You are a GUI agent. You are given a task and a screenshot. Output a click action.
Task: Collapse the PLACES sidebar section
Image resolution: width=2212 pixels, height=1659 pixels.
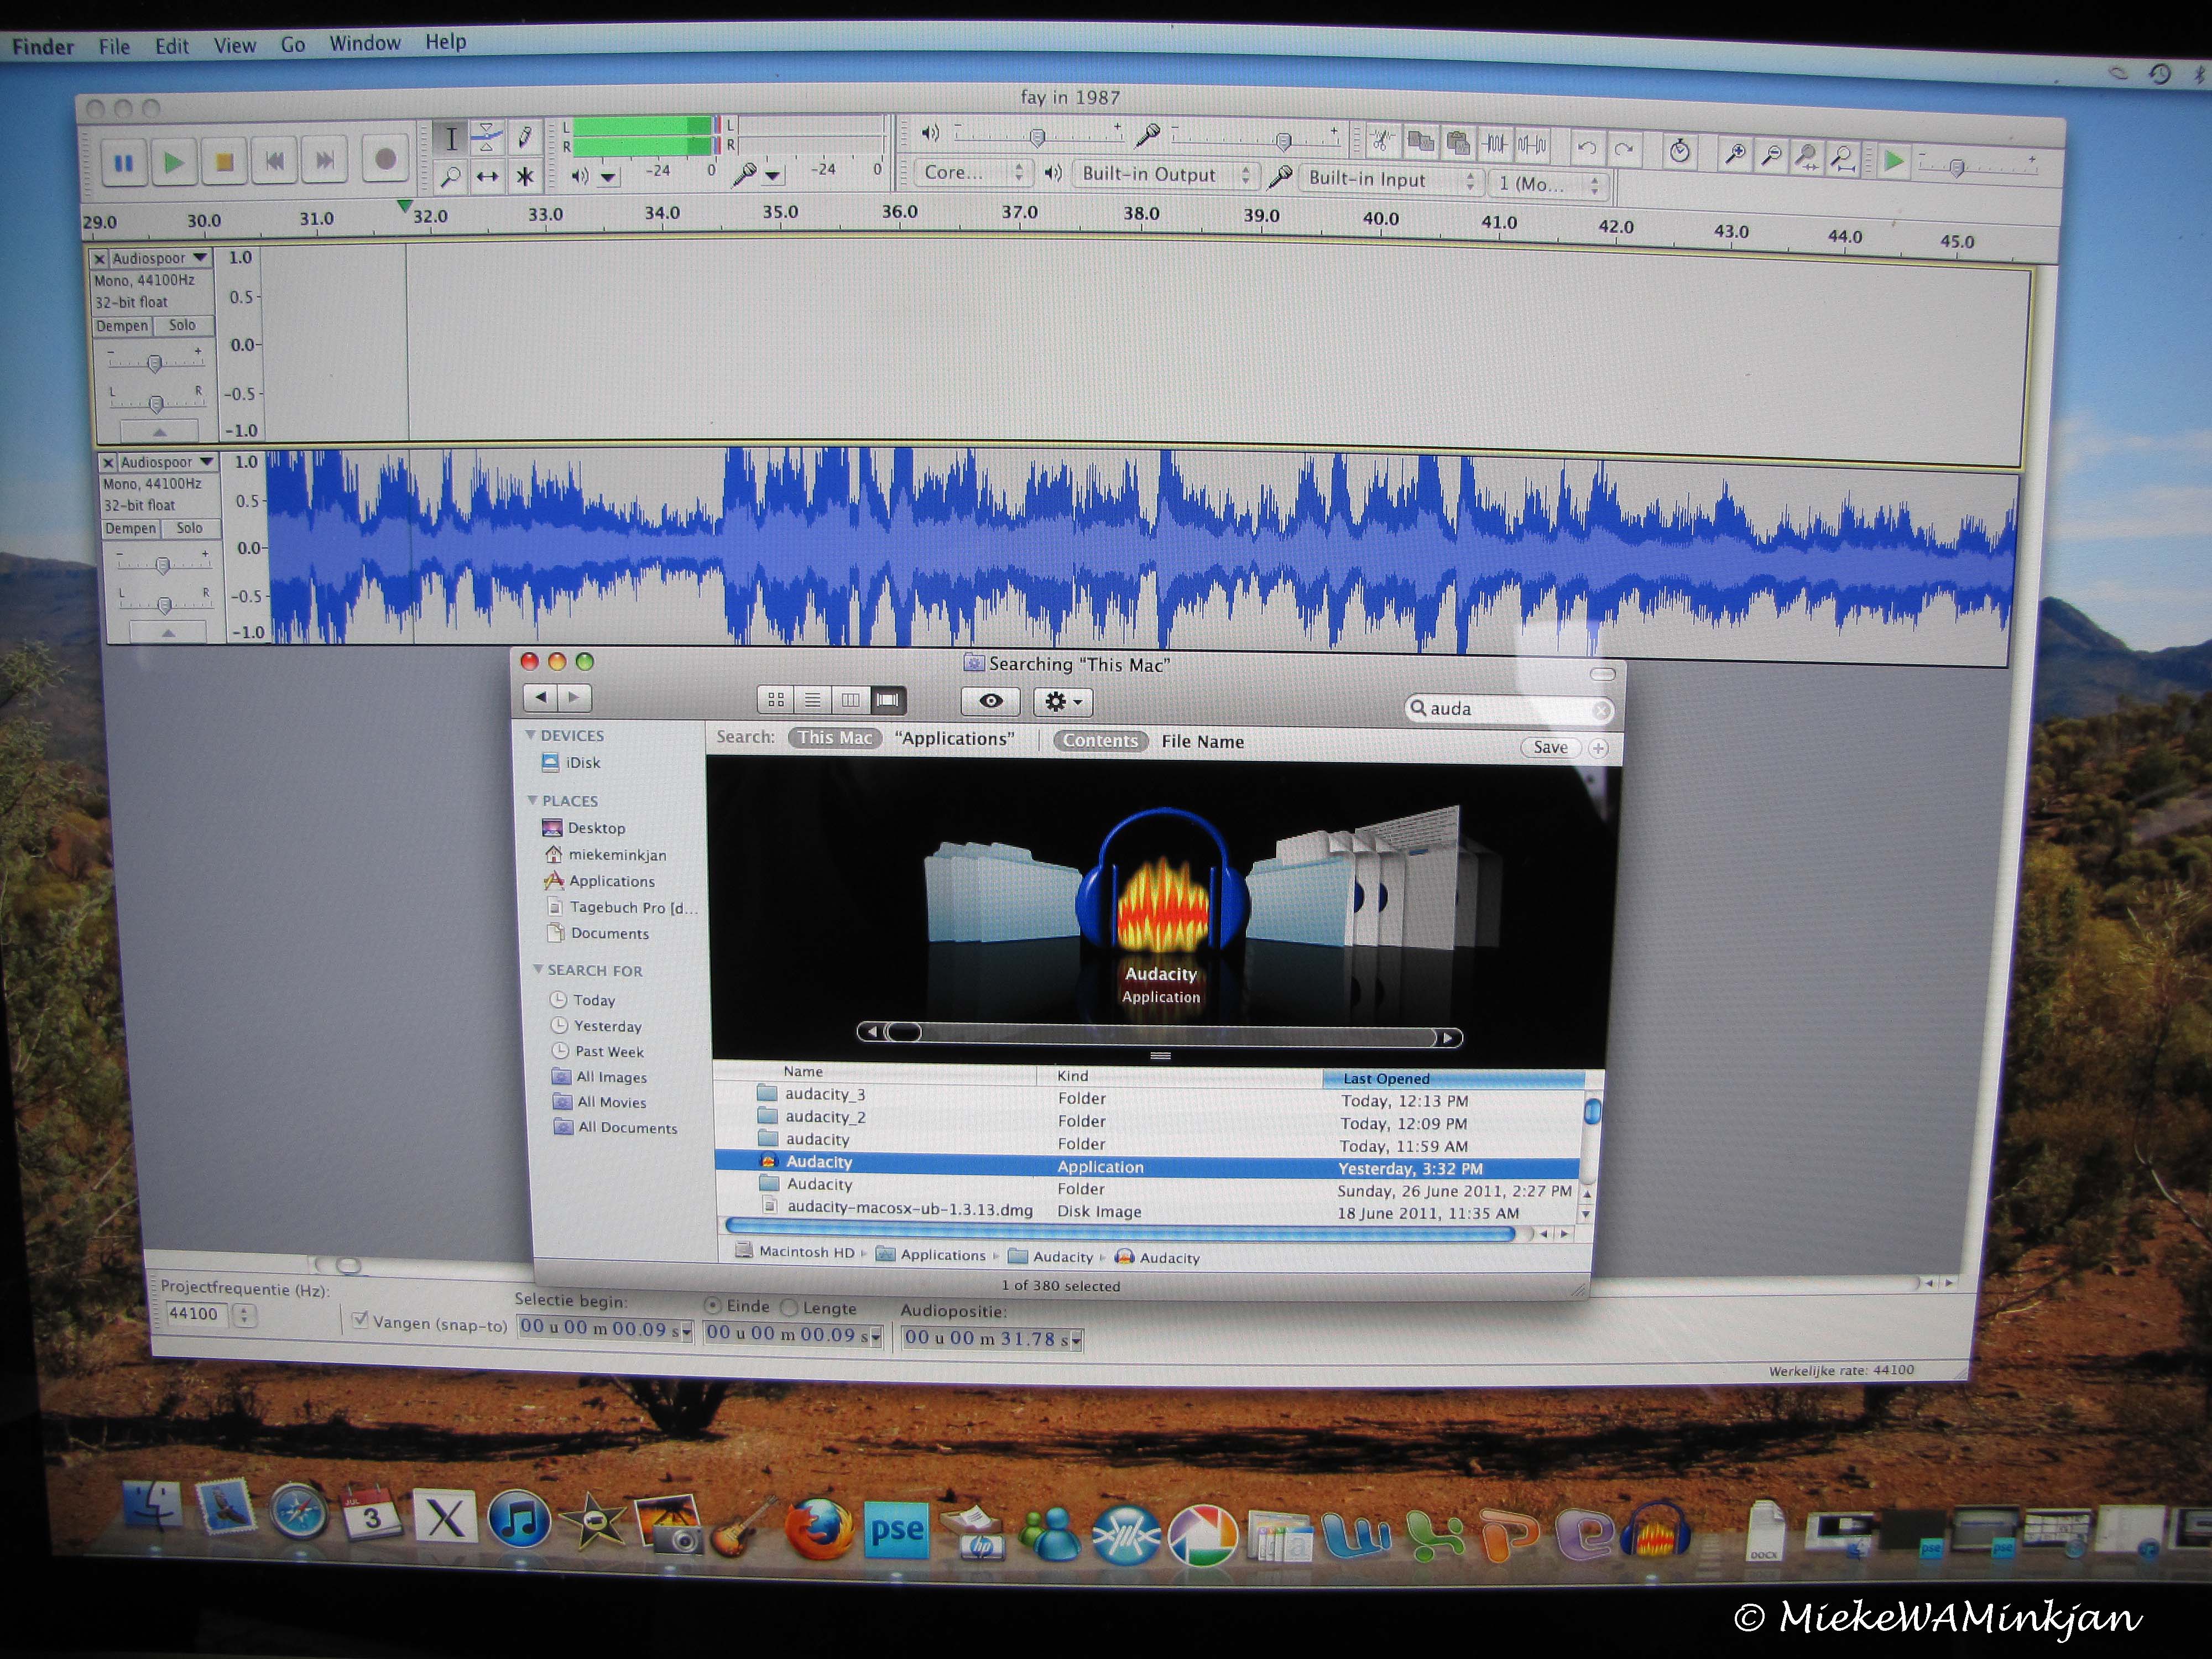click(x=532, y=801)
